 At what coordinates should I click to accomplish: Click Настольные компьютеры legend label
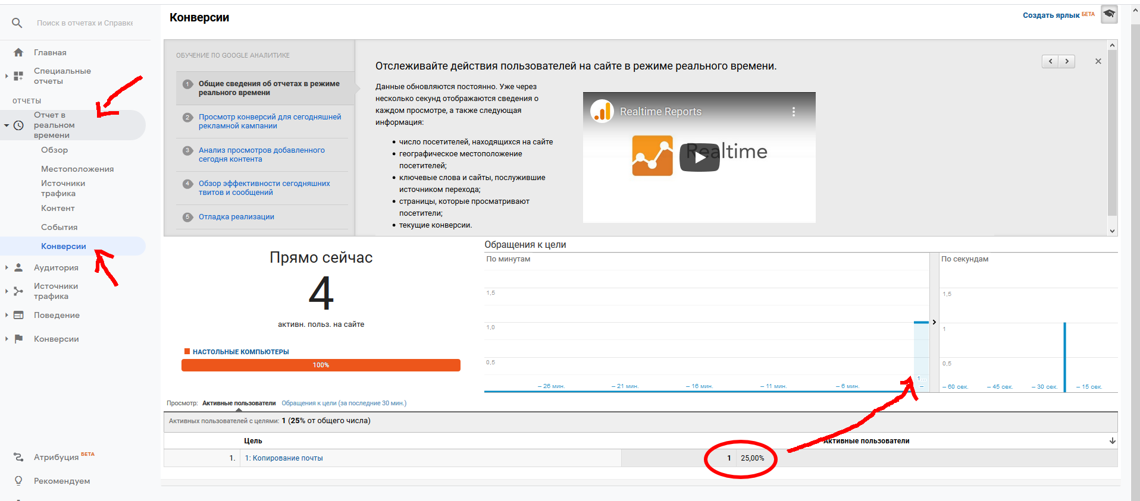(241, 352)
